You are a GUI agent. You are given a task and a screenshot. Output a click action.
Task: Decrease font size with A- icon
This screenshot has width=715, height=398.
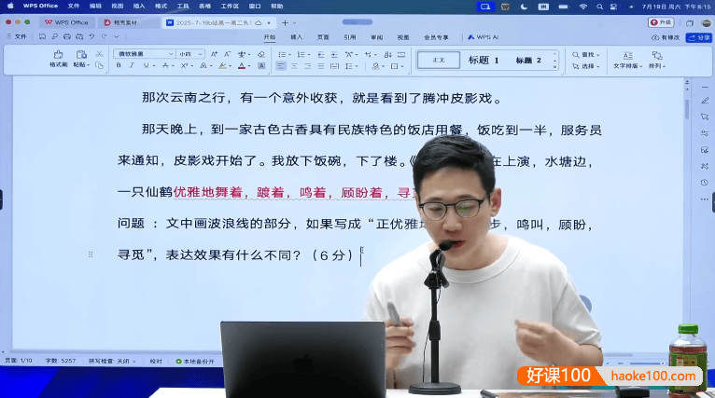227,54
